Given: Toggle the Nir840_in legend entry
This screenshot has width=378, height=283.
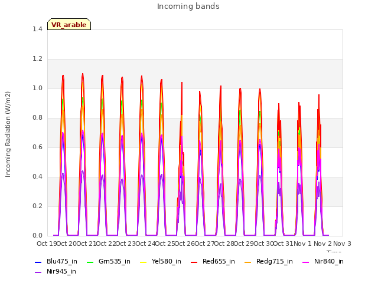Looking at the screenshot, I should point(323,262).
